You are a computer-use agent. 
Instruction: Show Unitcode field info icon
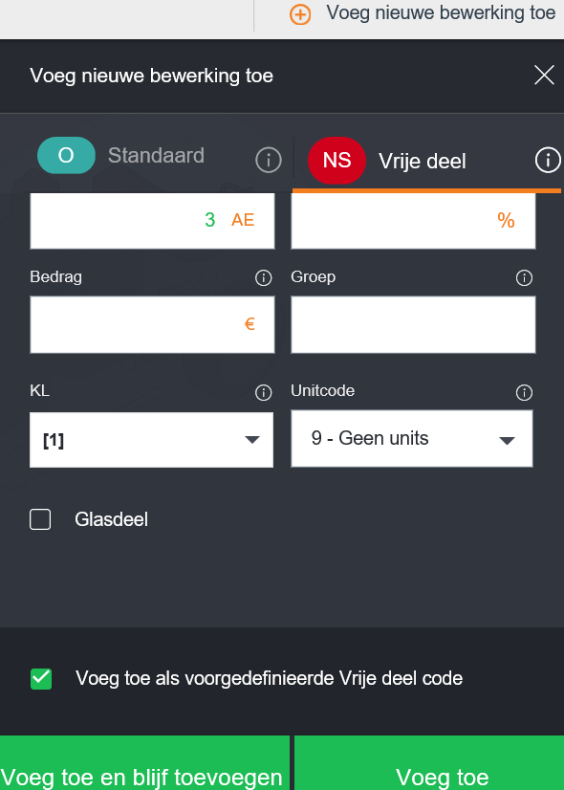point(524,392)
